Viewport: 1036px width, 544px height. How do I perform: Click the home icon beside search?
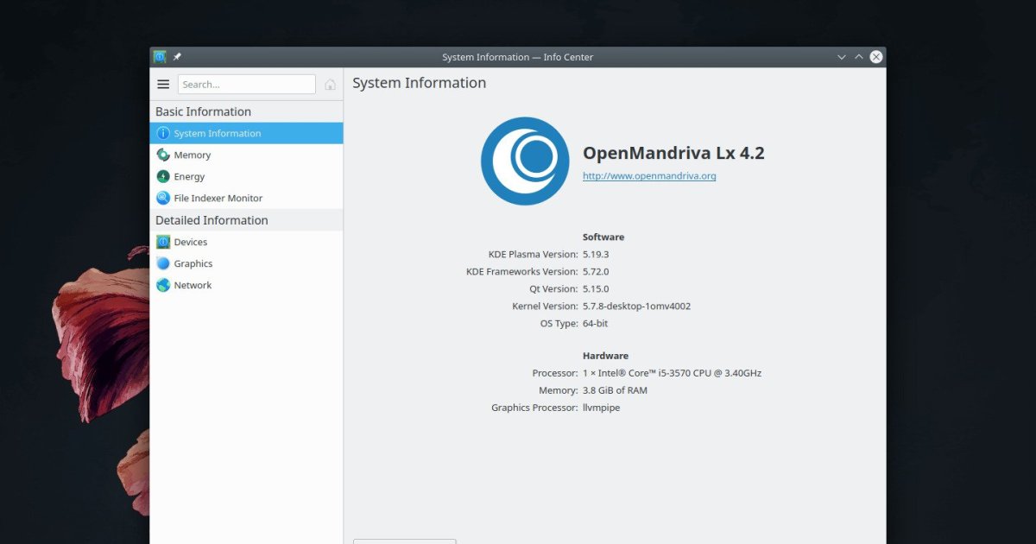click(x=330, y=85)
